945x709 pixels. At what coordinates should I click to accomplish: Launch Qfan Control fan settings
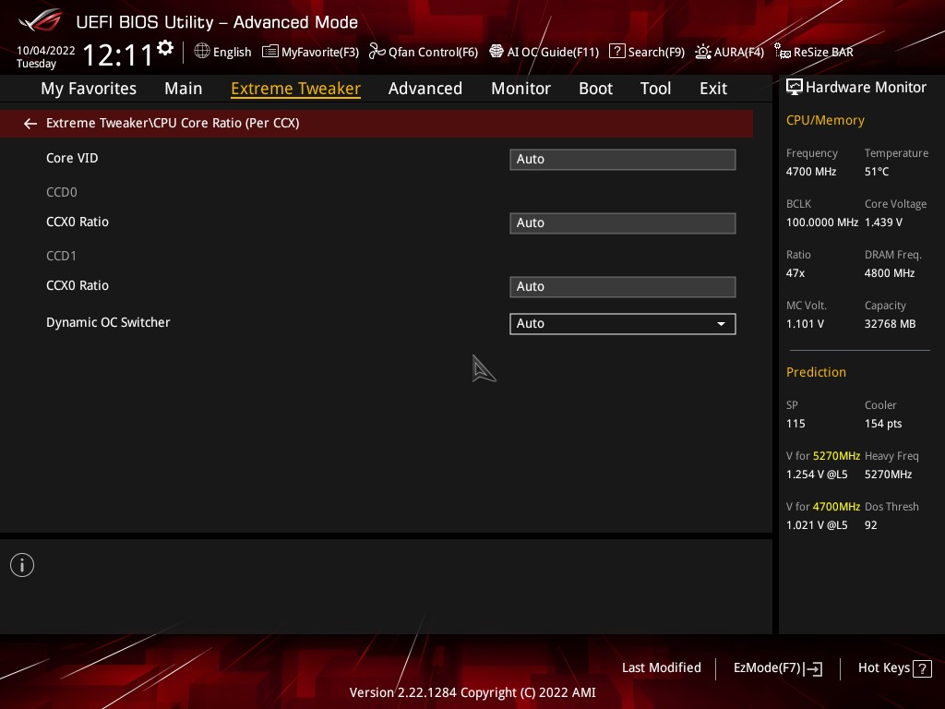pos(424,52)
